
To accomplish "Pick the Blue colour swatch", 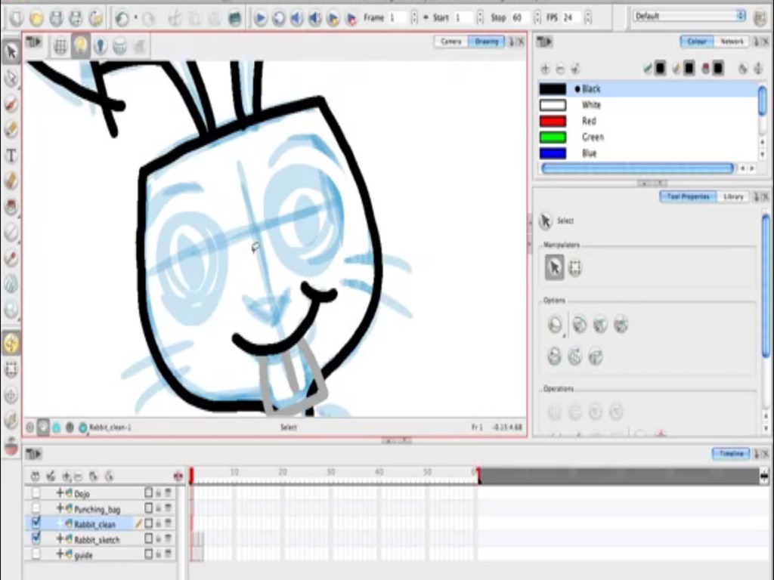I will pyautogui.click(x=553, y=153).
